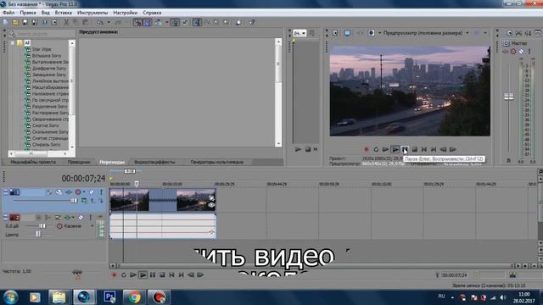543x305 pixels.
Task: Open the overlays dropdown in preview toolbar
Action: [485, 33]
